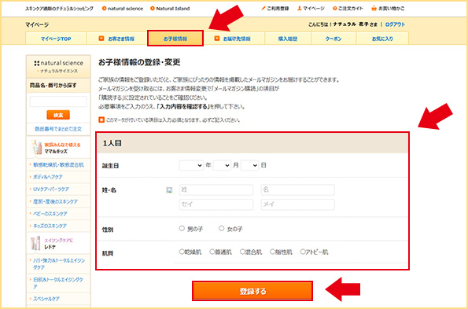Open 商品番号でまとめて注文 link
This screenshot has height=309, width=468.
point(58,129)
